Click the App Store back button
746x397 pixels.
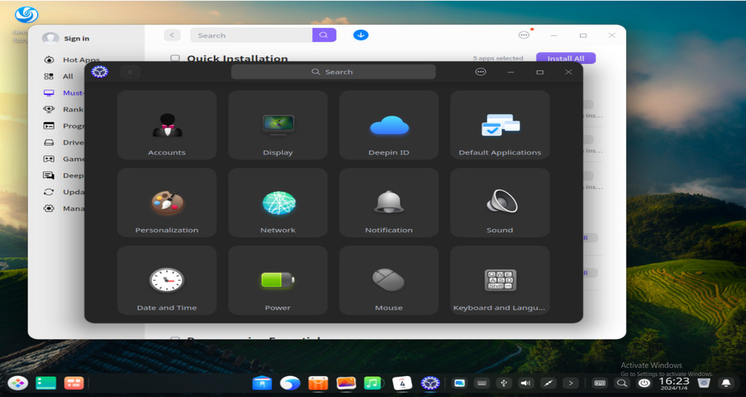tap(172, 35)
